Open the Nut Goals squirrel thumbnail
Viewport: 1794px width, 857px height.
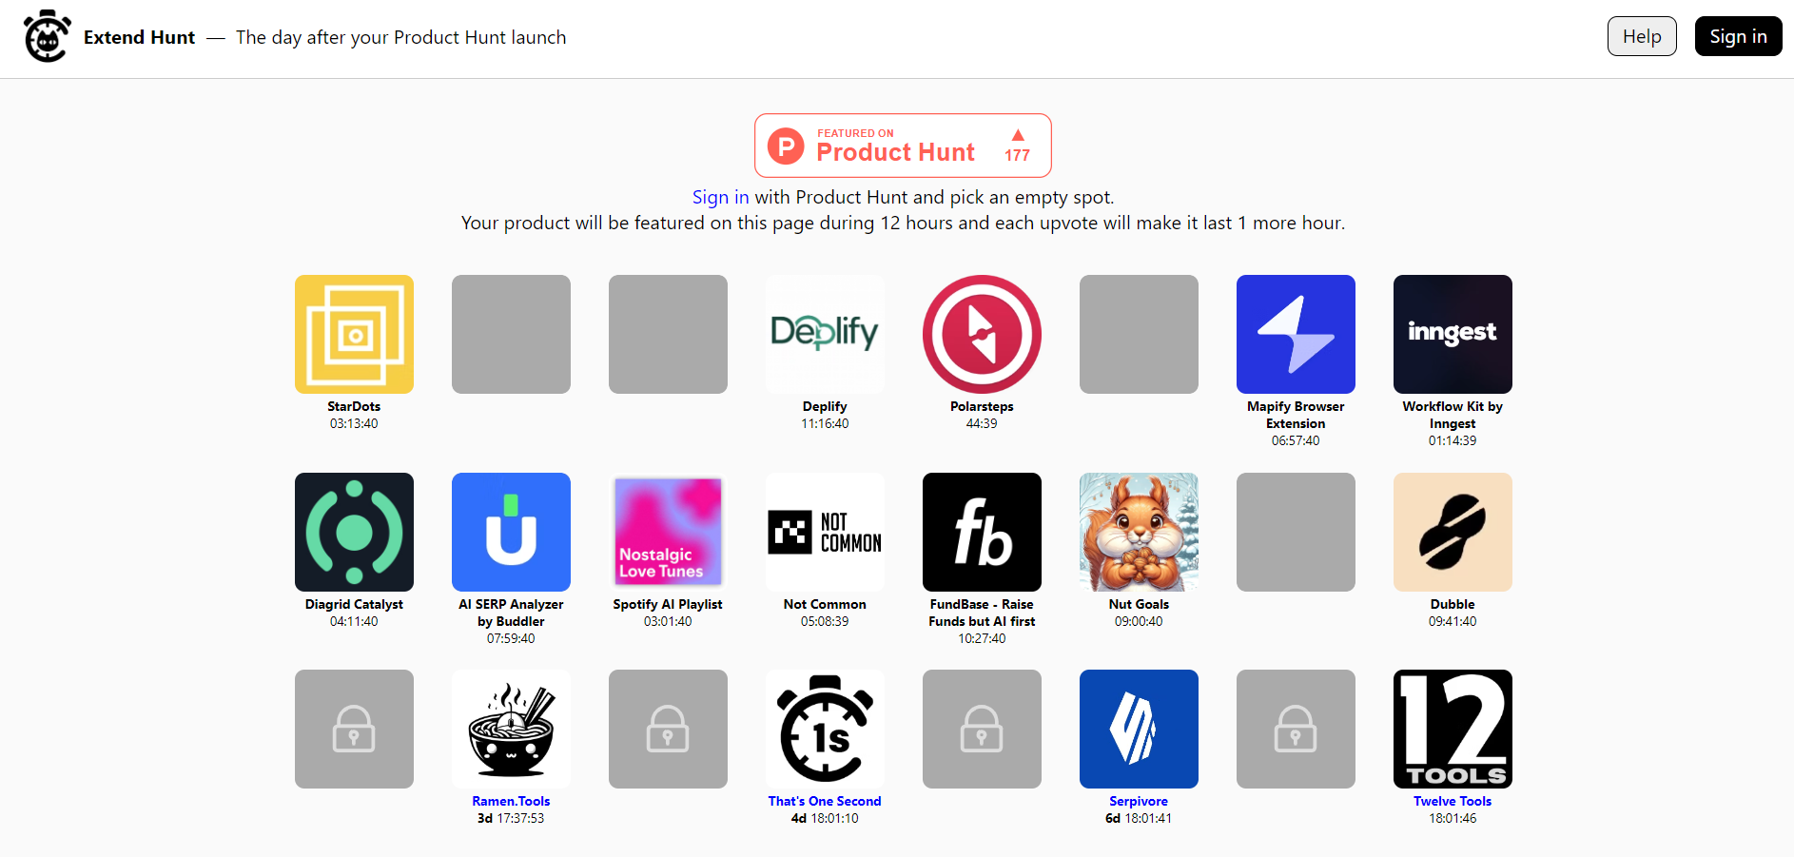coord(1139,532)
